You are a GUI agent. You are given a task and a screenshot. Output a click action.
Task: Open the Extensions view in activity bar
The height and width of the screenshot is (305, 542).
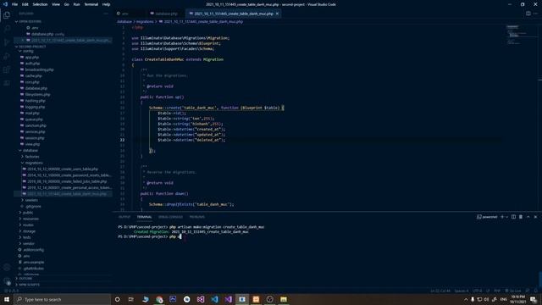(x=7, y=69)
